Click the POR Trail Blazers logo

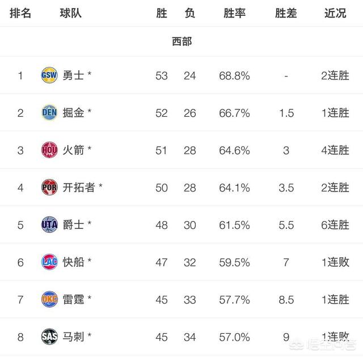[49, 188]
